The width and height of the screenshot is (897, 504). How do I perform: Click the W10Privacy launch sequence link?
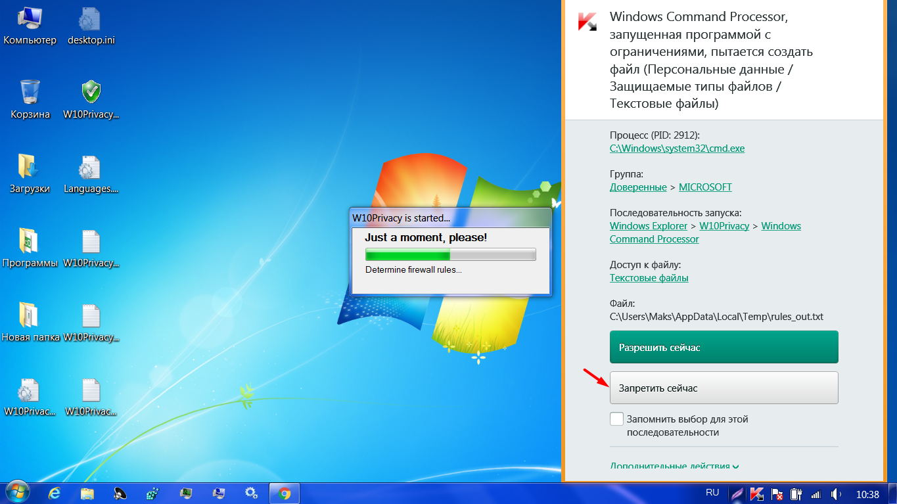724,226
